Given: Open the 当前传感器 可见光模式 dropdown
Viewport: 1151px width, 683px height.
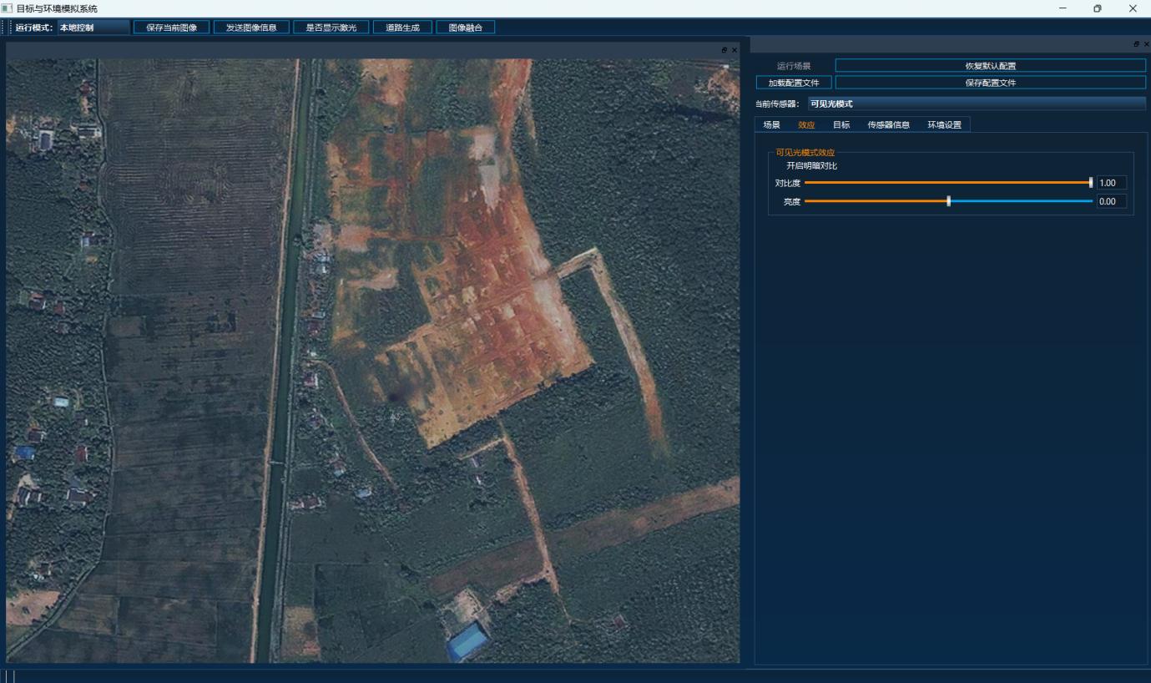Looking at the screenshot, I should point(977,104).
